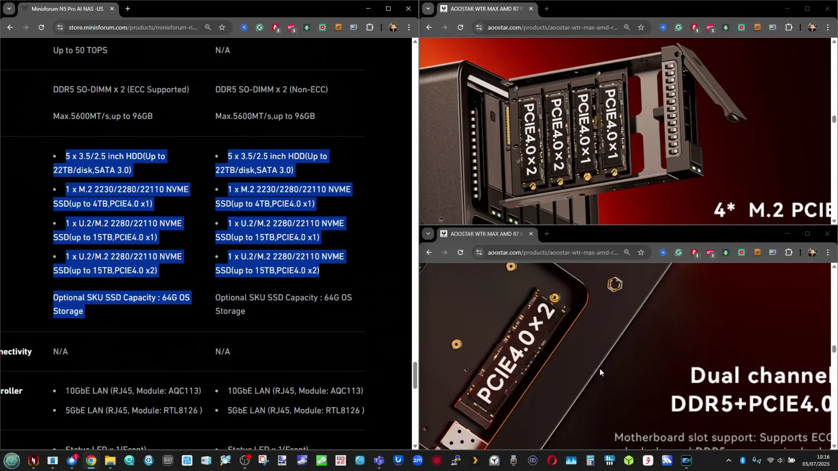
Task: Go back in the Minisforum window
Action: click(x=10, y=27)
